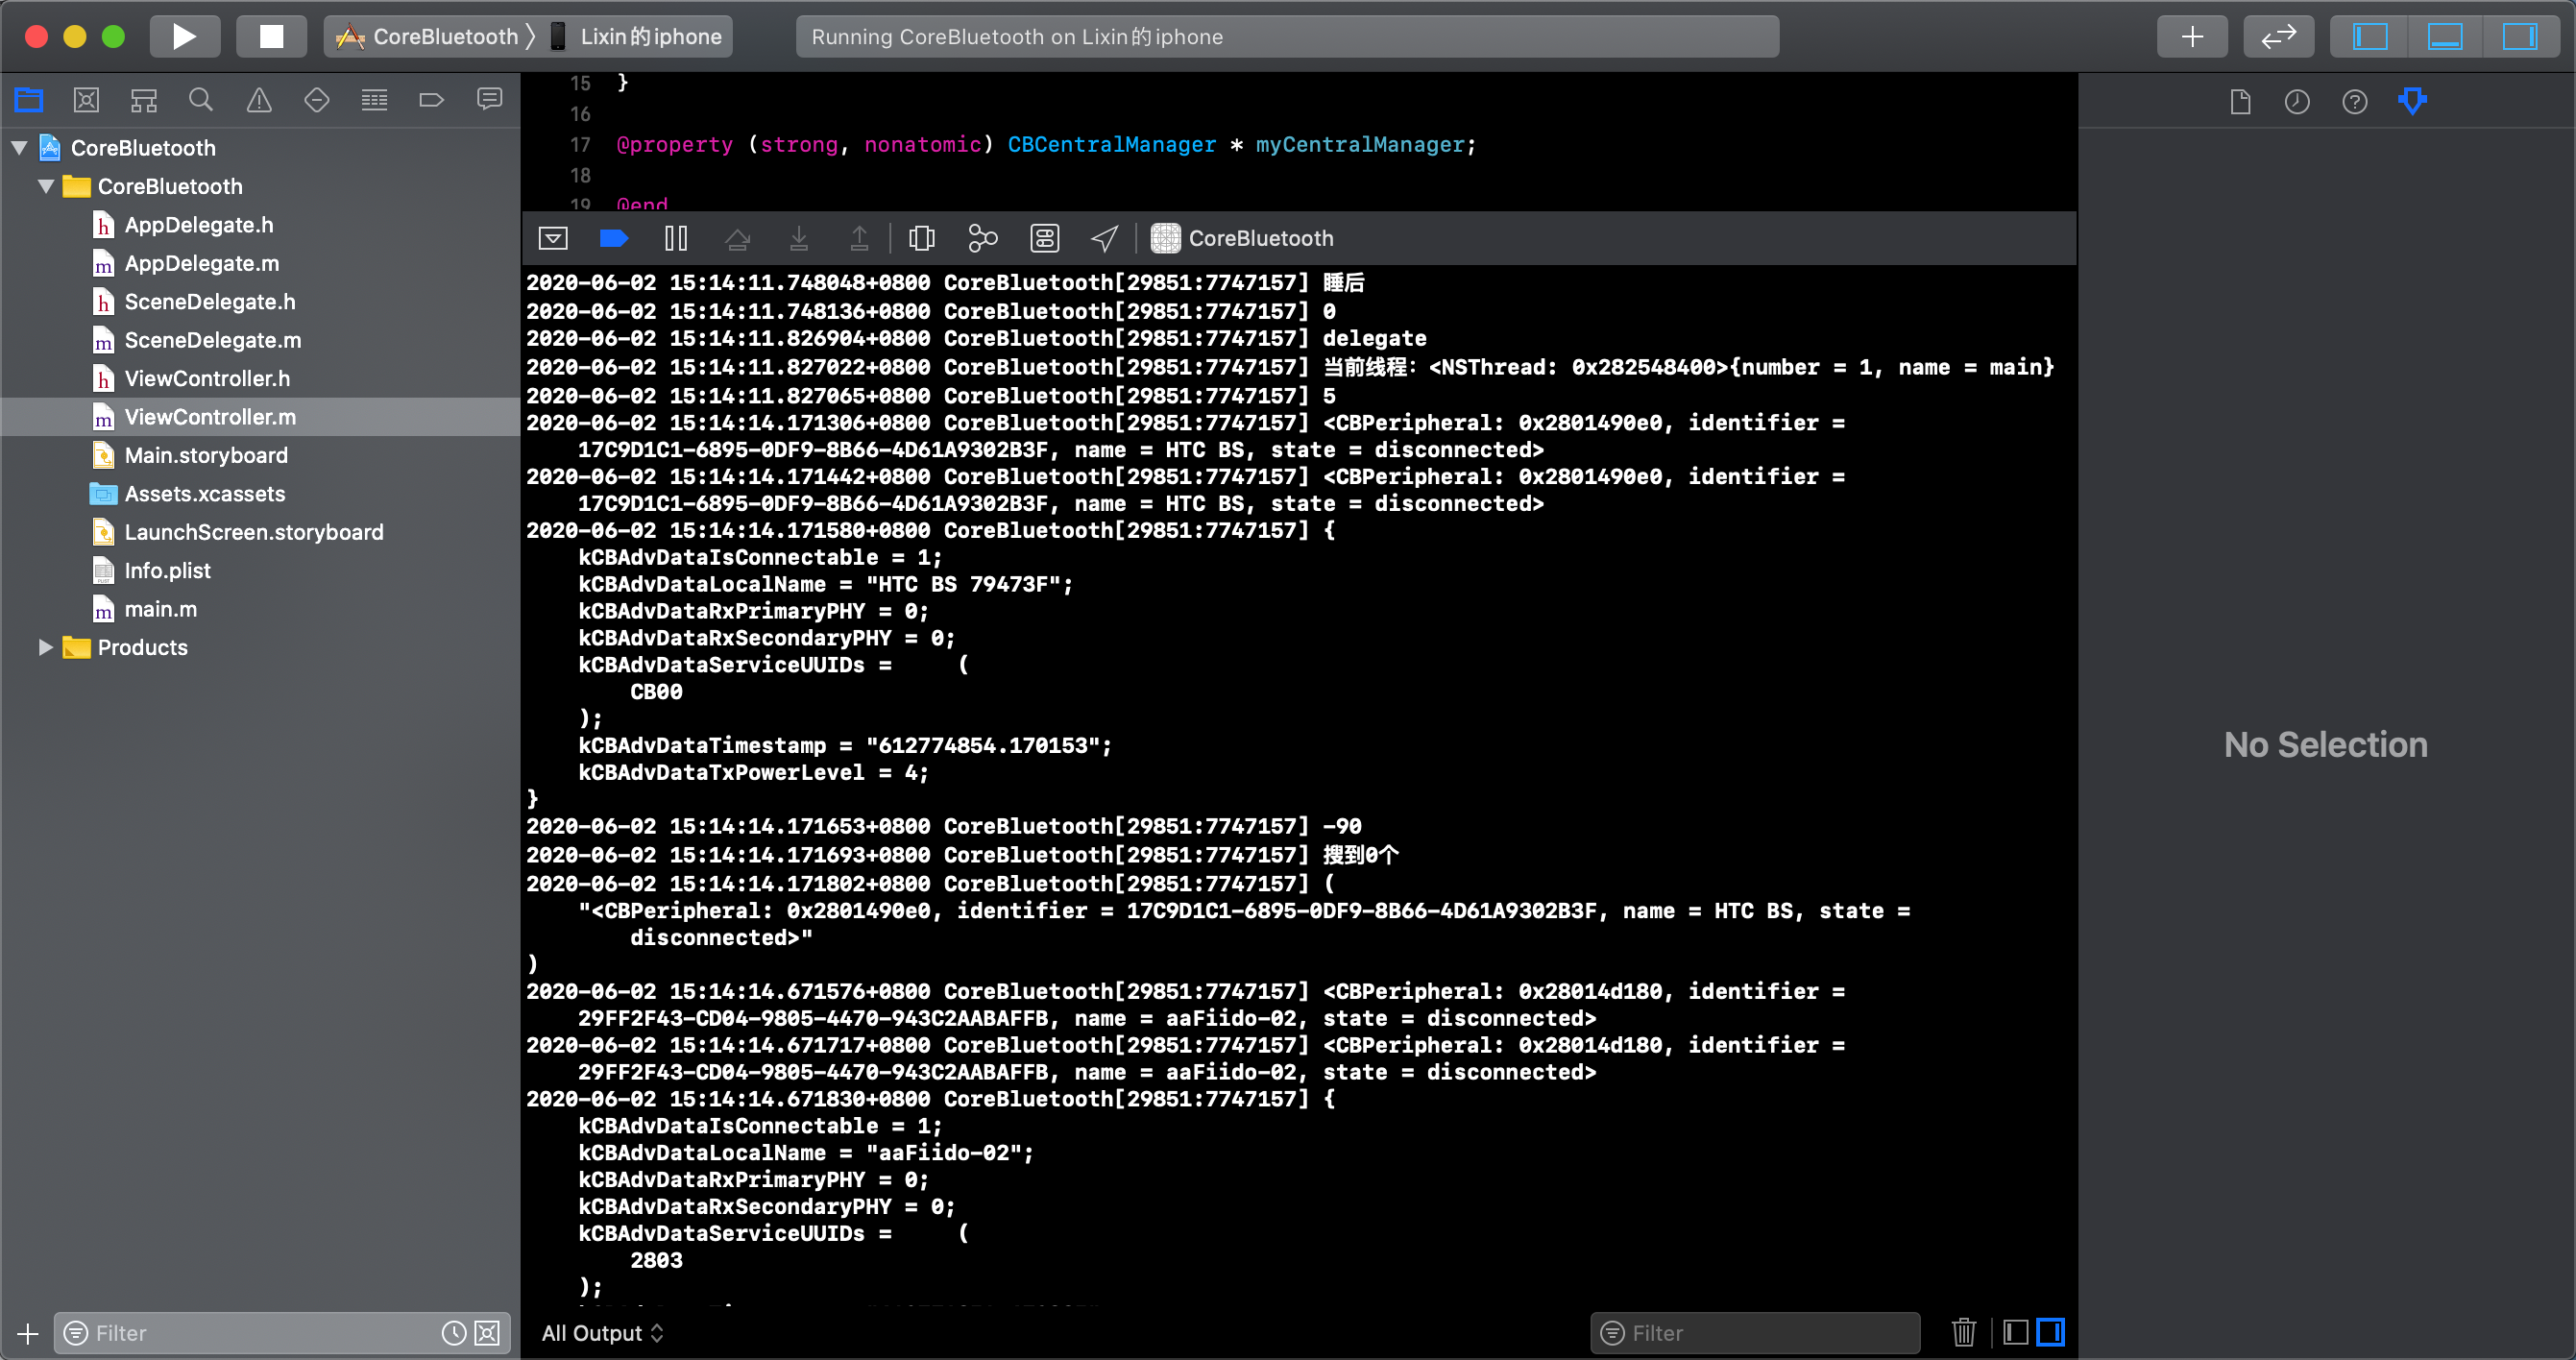Open the Find navigator magnifier icon
This screenshot has width=2576, height=1360.
[x=201, y=100]
